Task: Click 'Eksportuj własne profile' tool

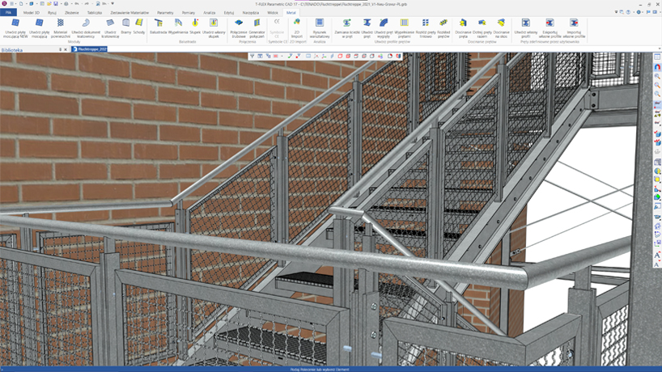Action: pos(550,28)
